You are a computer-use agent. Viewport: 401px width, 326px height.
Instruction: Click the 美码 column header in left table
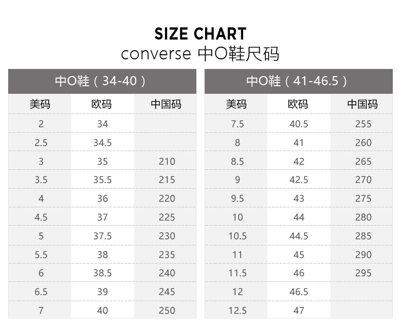(40, 104)
